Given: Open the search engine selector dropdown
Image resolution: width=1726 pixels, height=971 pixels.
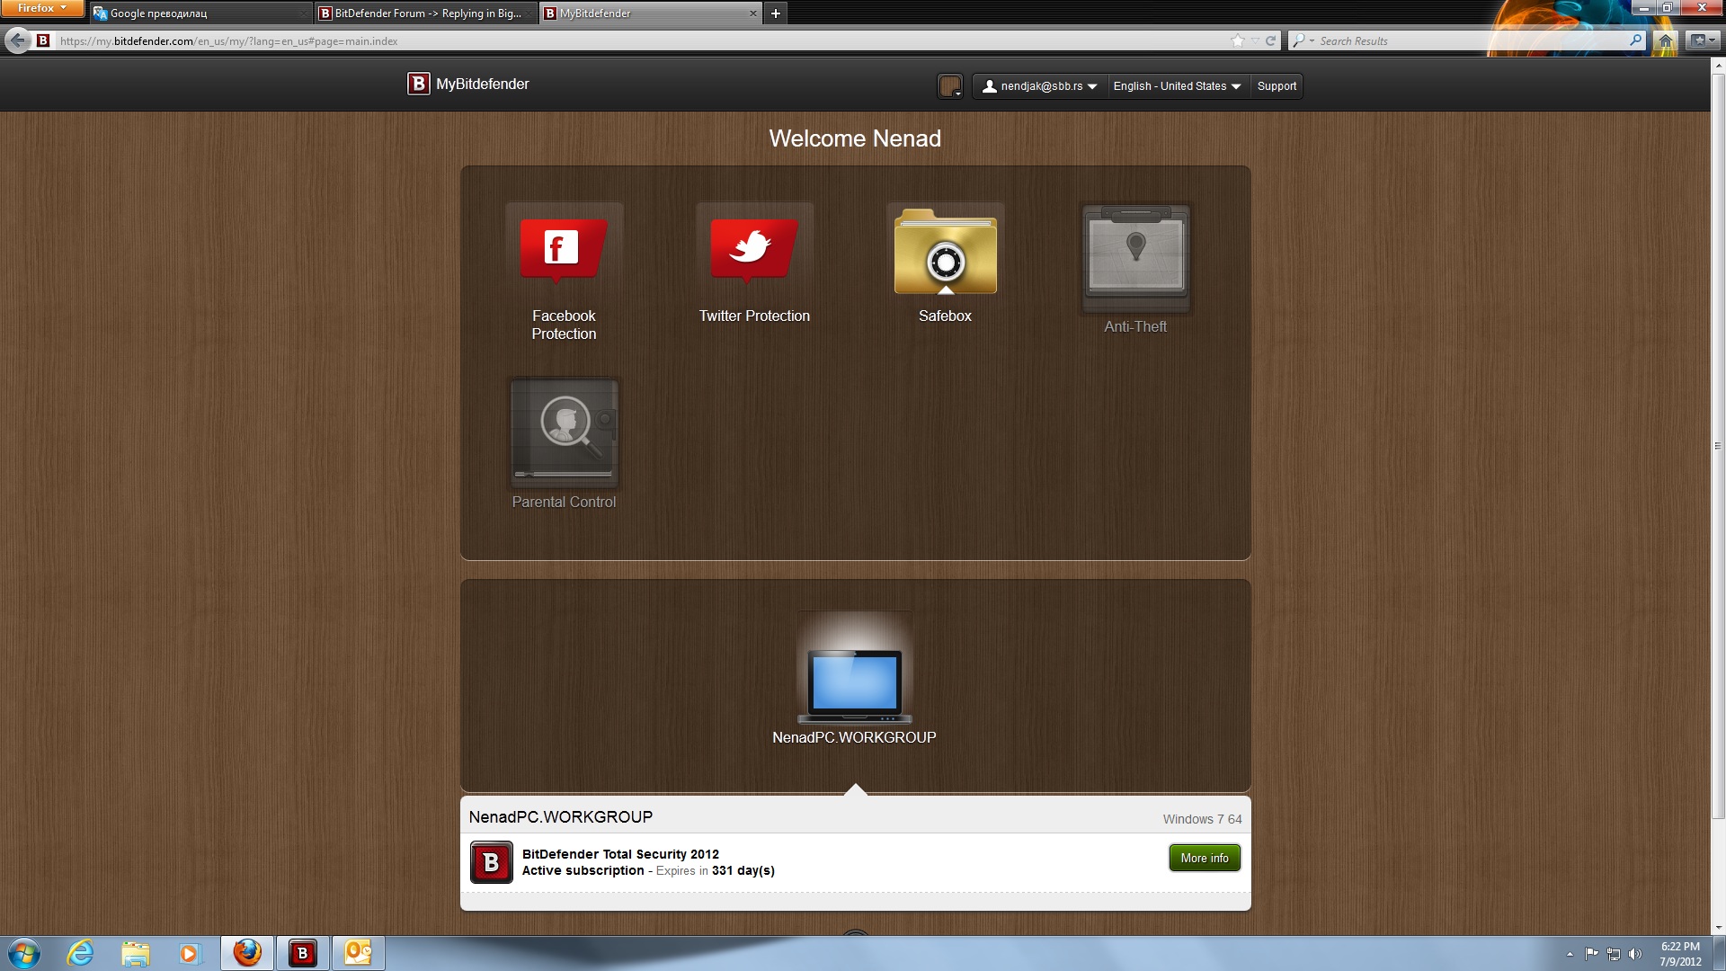Looking at the screenshot, I should 1303,40.
